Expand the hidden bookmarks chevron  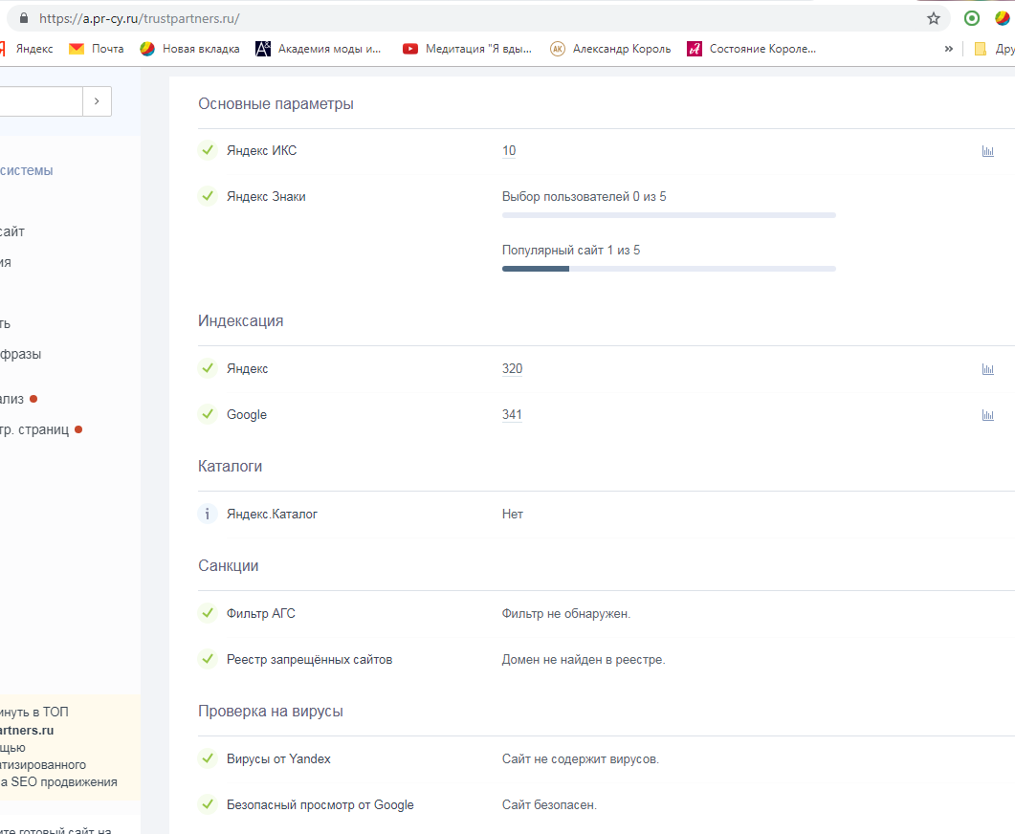tap(948, 49)
